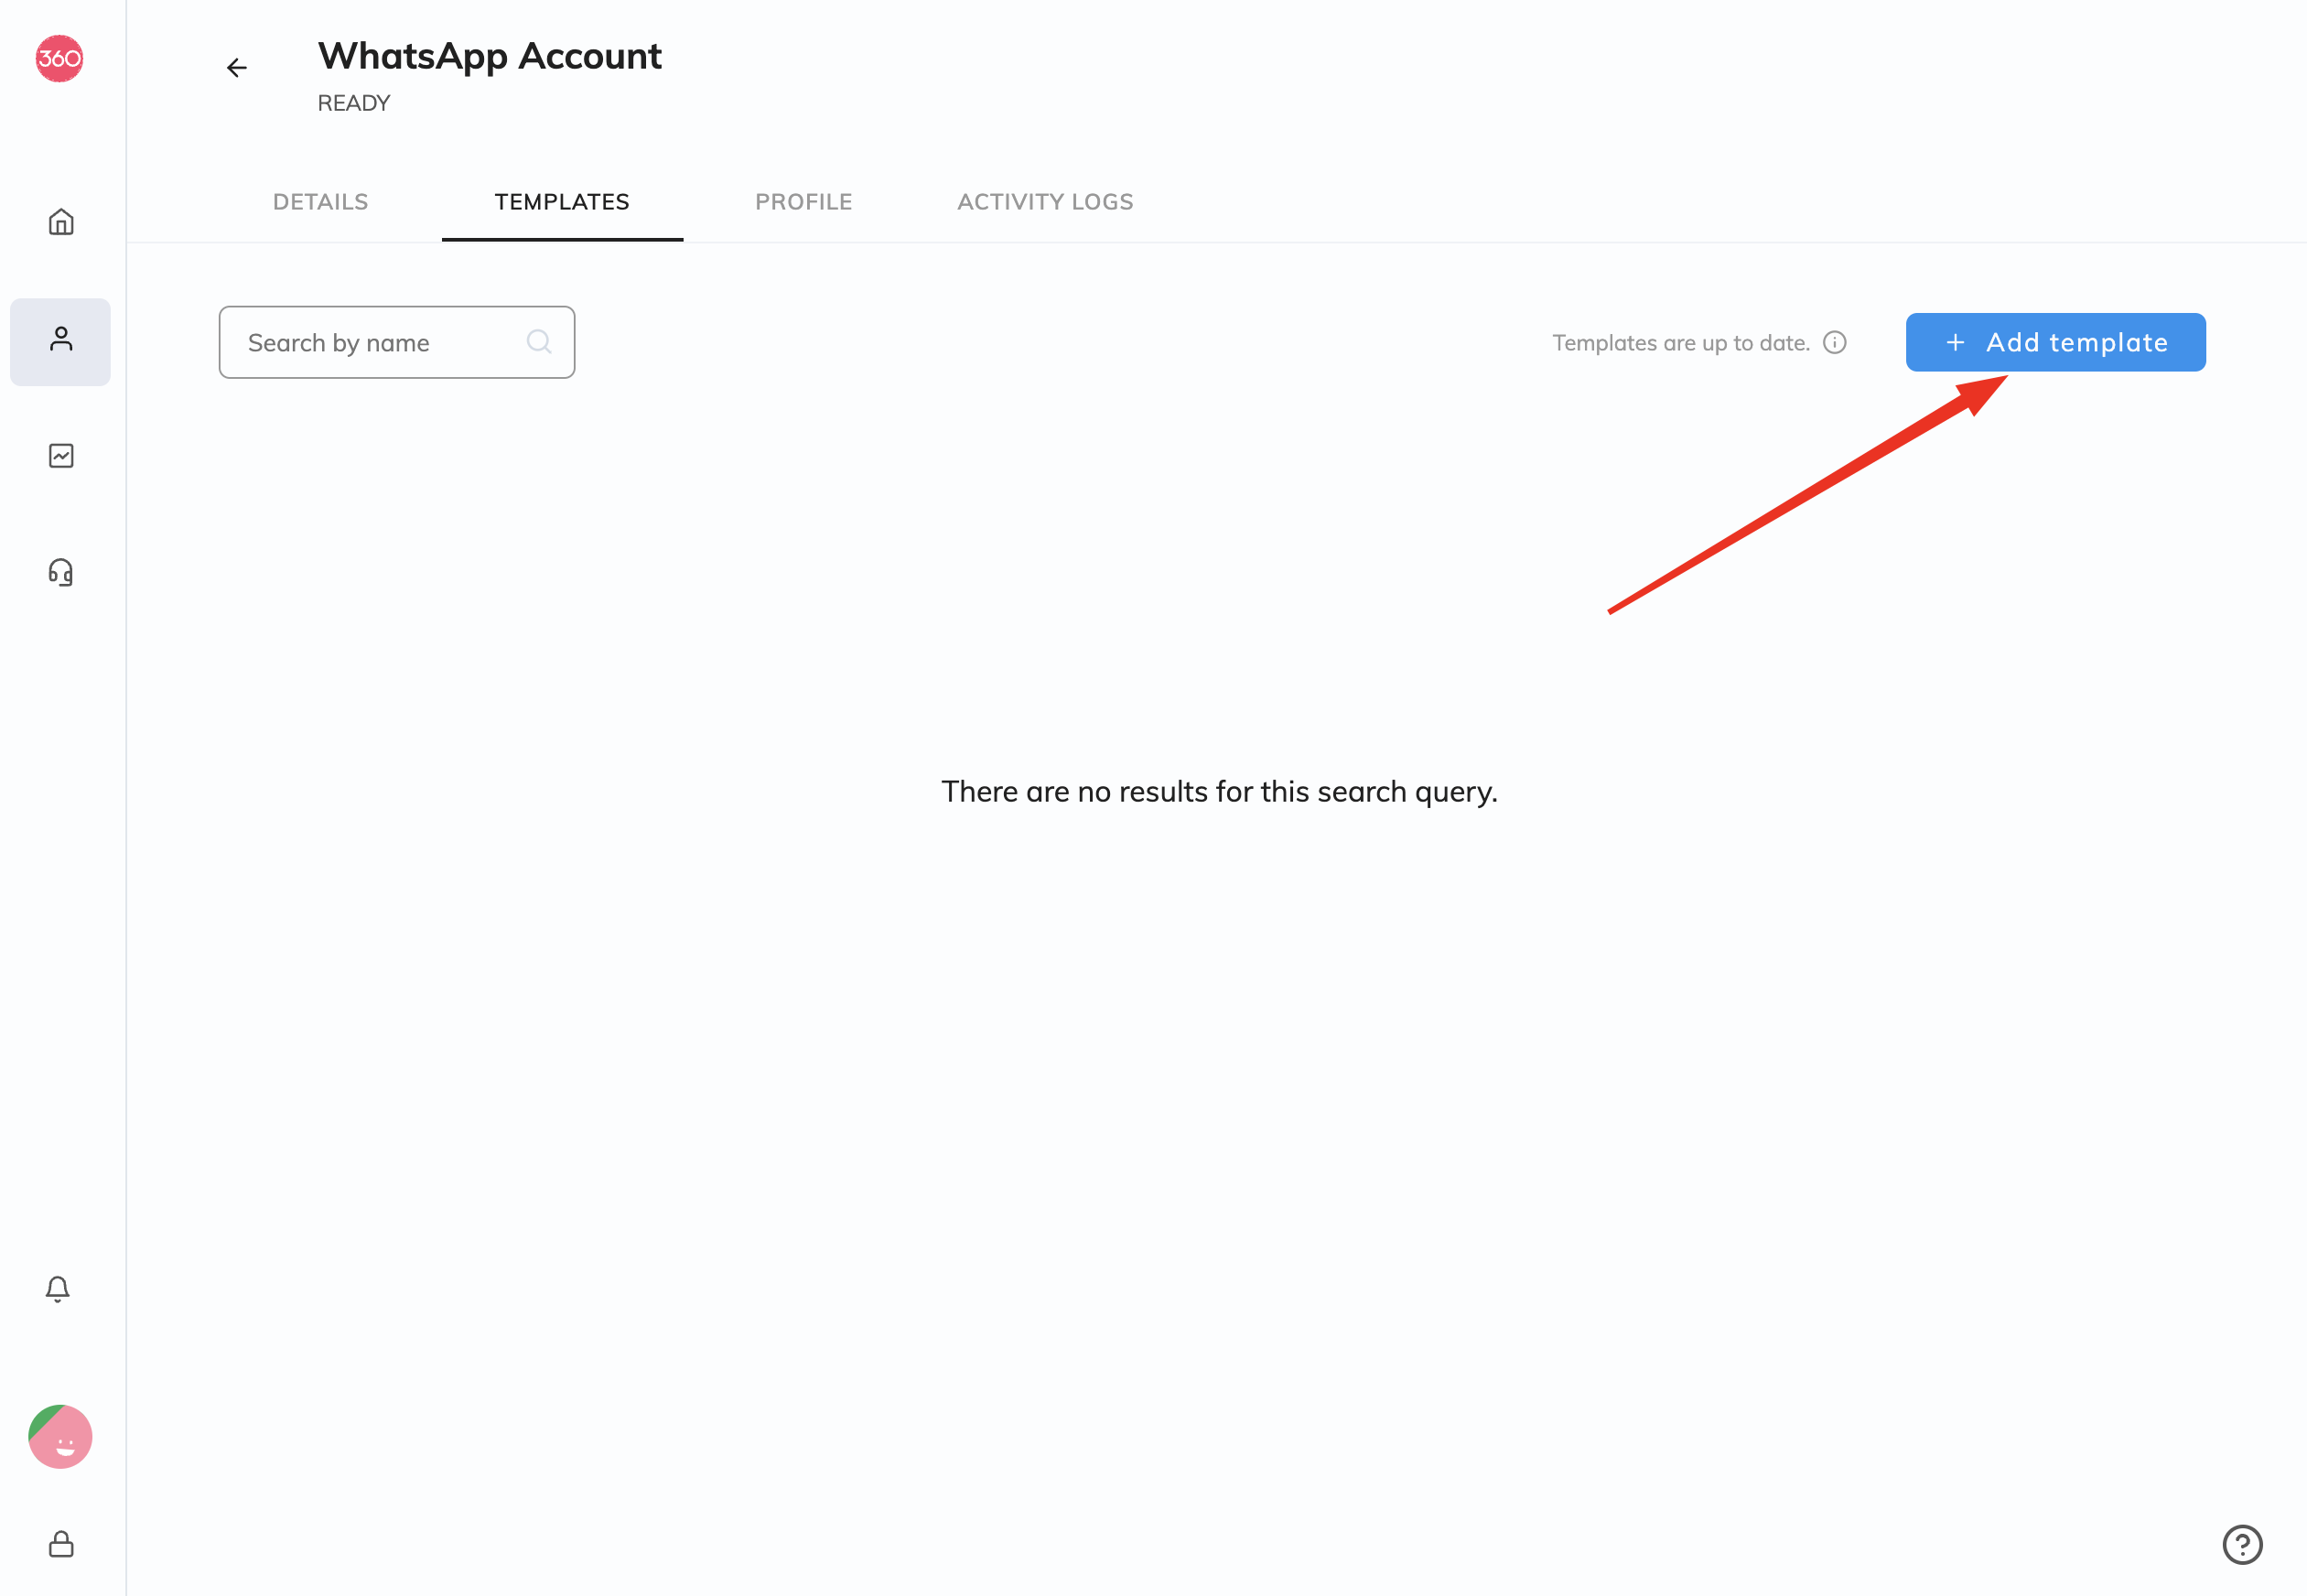Click the READY status label
The height and width of the screenshot is (1596, 2307).
click(354, 103)
